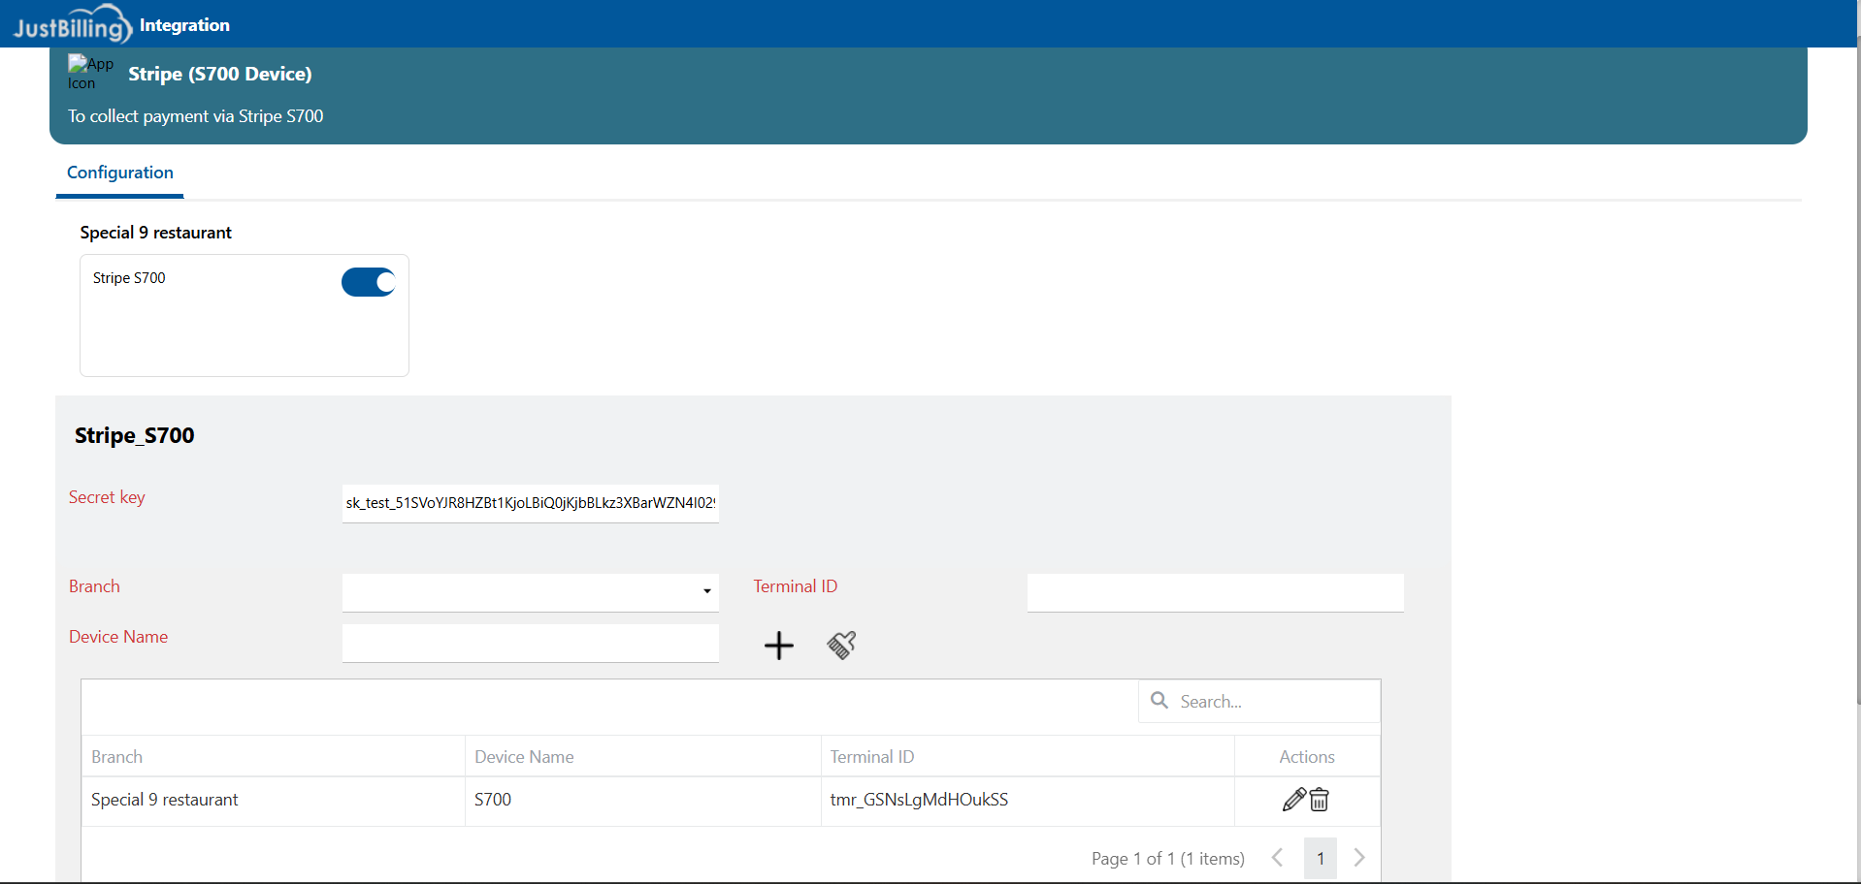
Task: Click the table Search box
Action: click(1271, 702)
